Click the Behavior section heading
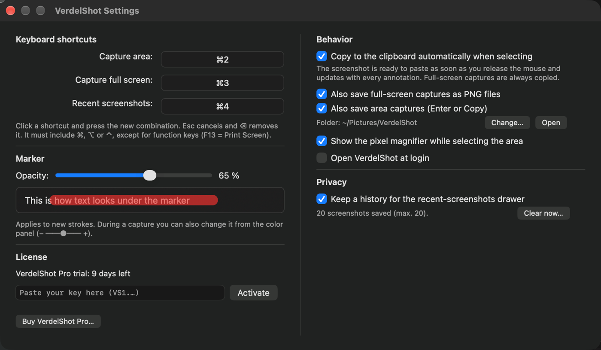This screenshot has width=601, height=350. click(334, 39)
